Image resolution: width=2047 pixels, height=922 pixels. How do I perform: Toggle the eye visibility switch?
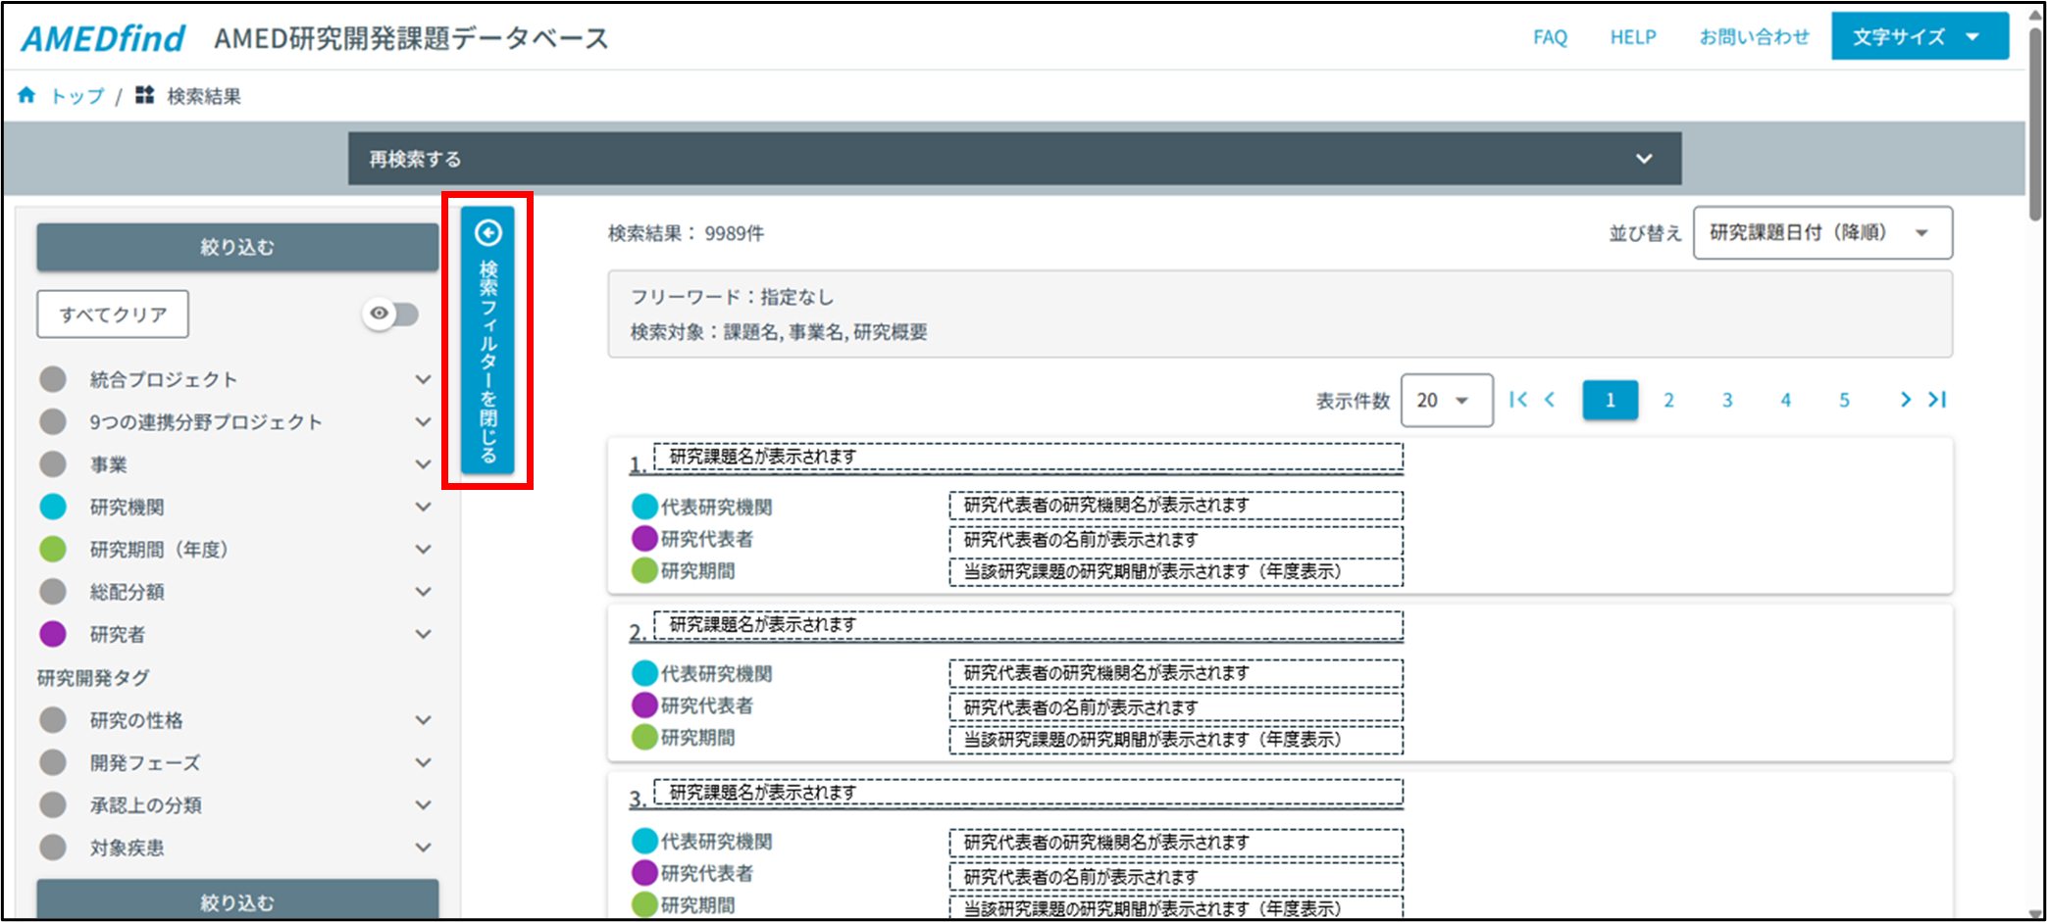tap(390, 315)
